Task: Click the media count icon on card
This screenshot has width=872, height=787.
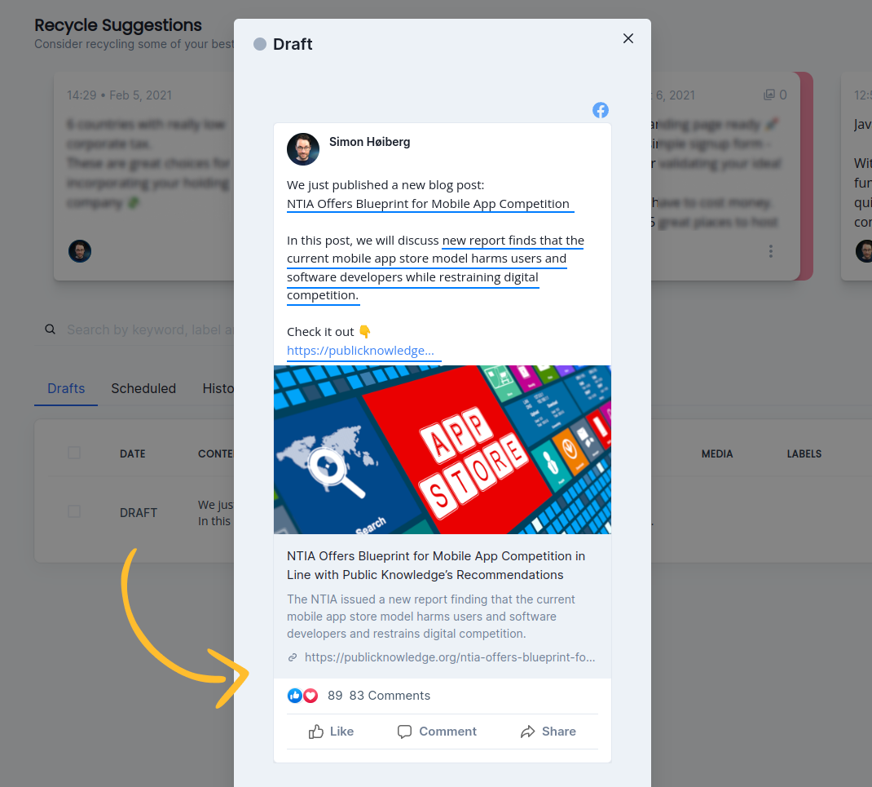Action: tap(769, 95)
